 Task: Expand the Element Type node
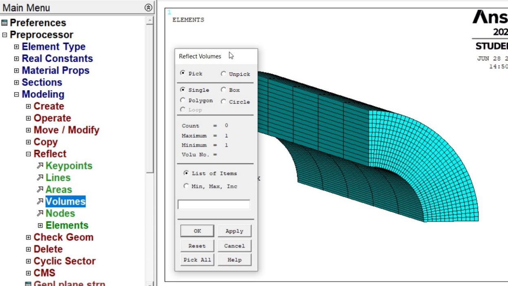[16, 47]
